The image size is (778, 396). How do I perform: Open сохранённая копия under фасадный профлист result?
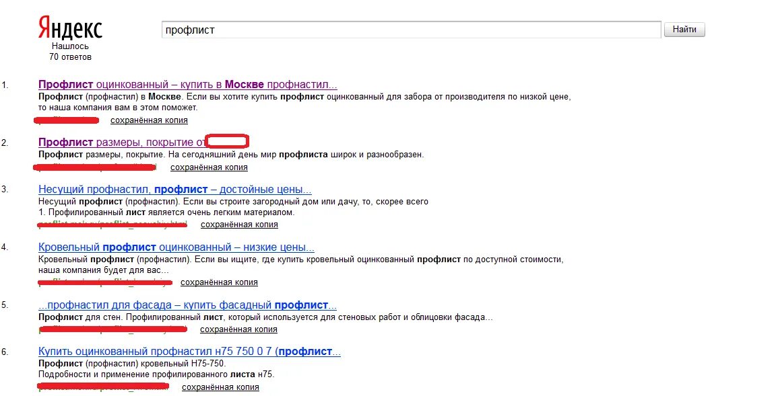[238, 329]
